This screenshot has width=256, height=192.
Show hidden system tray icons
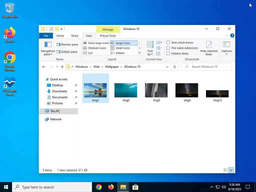point(211,187)
